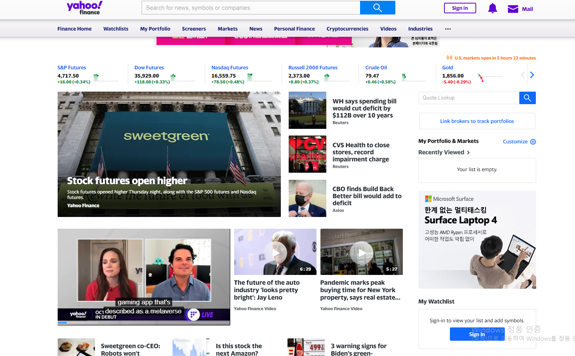575x356 pixels.
Task: Click the Quote Lookup search icon
Action: pos(527,98)
